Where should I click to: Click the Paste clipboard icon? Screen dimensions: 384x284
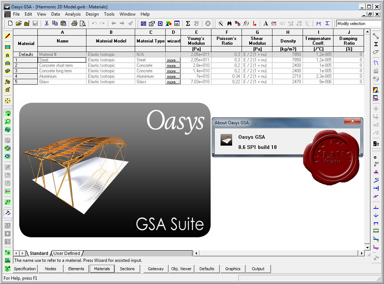point(63,24)
